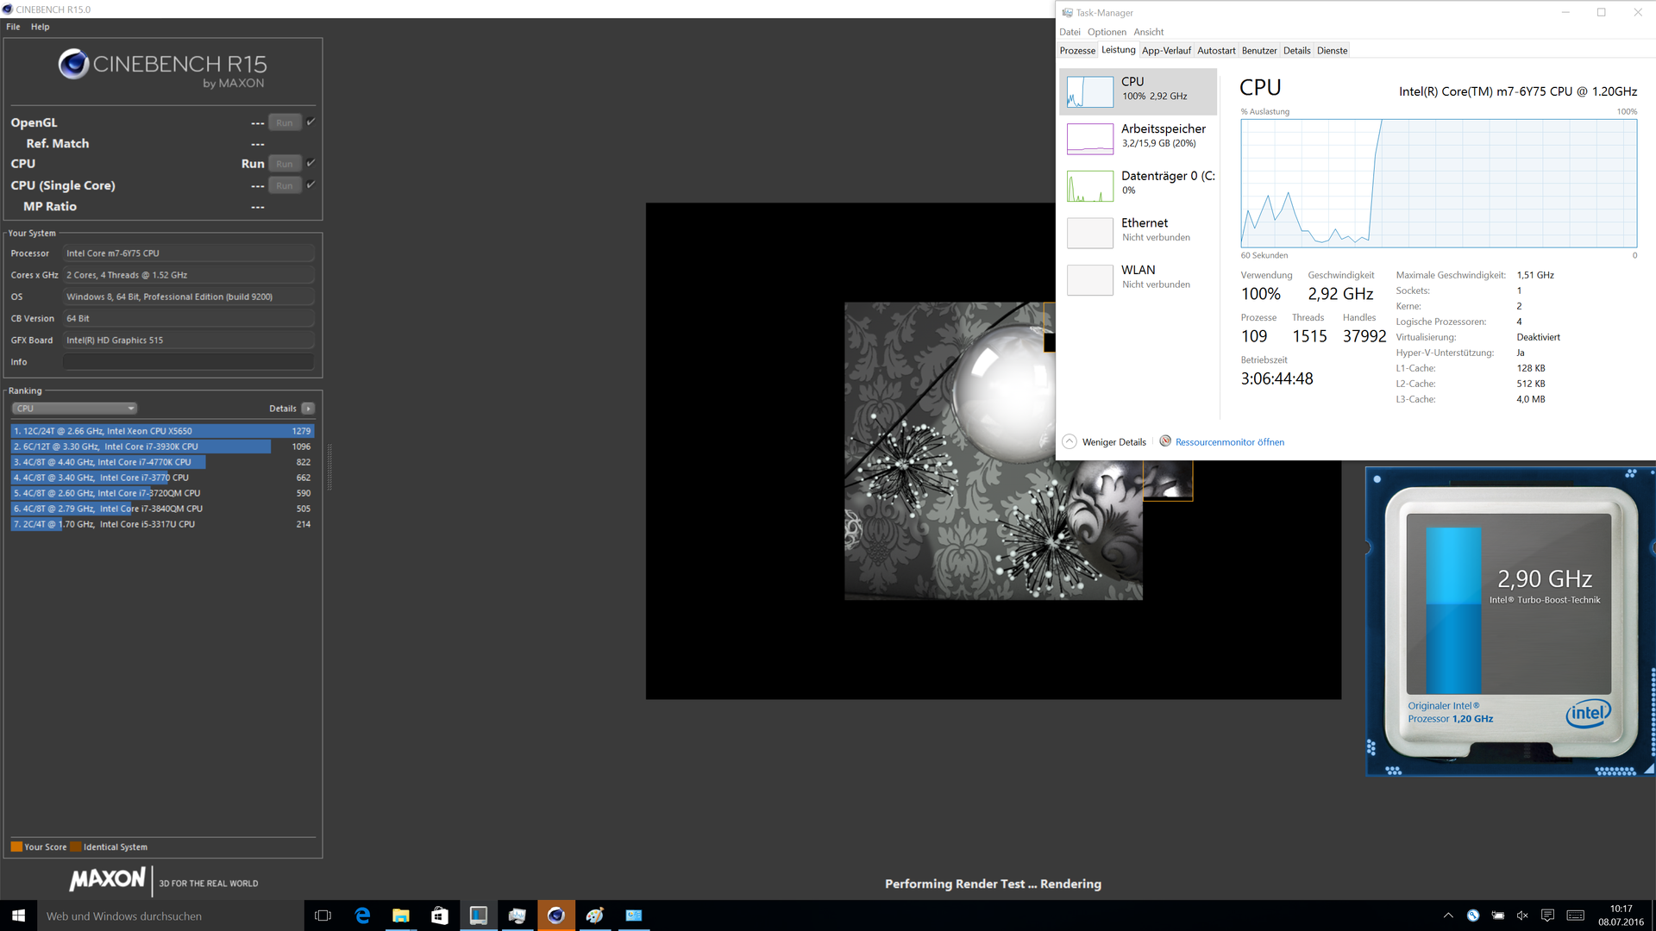
Task: Open the Windows Store taskbar icon
Action: (440, 915)
